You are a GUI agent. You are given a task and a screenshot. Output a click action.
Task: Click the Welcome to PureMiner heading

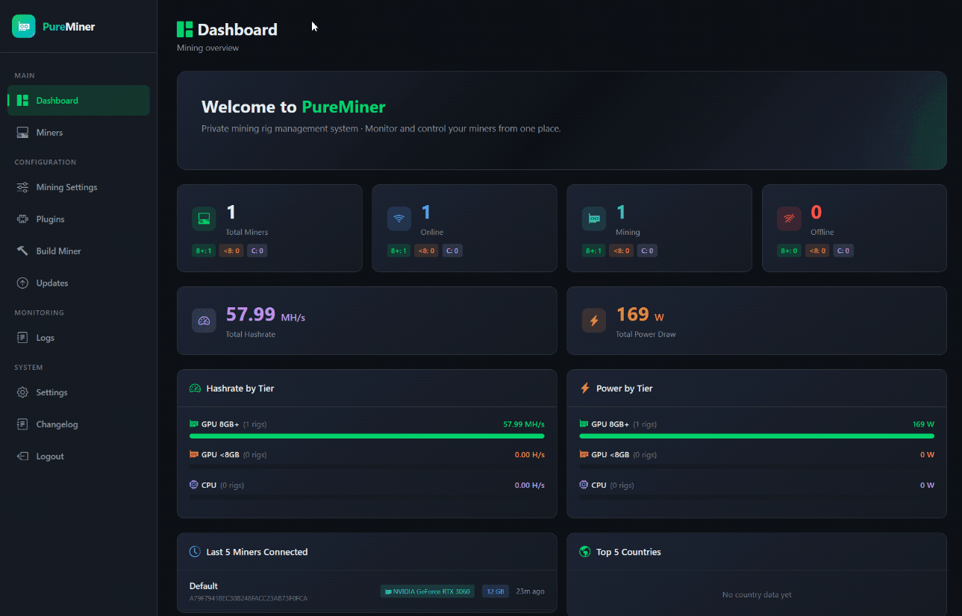[x=293, y=107]
